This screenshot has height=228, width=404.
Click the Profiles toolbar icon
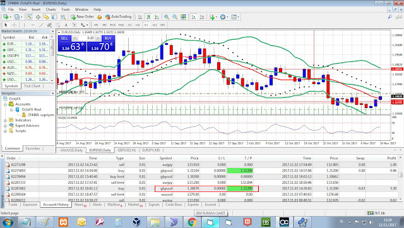pyautogui.click(x=17, y=17)
